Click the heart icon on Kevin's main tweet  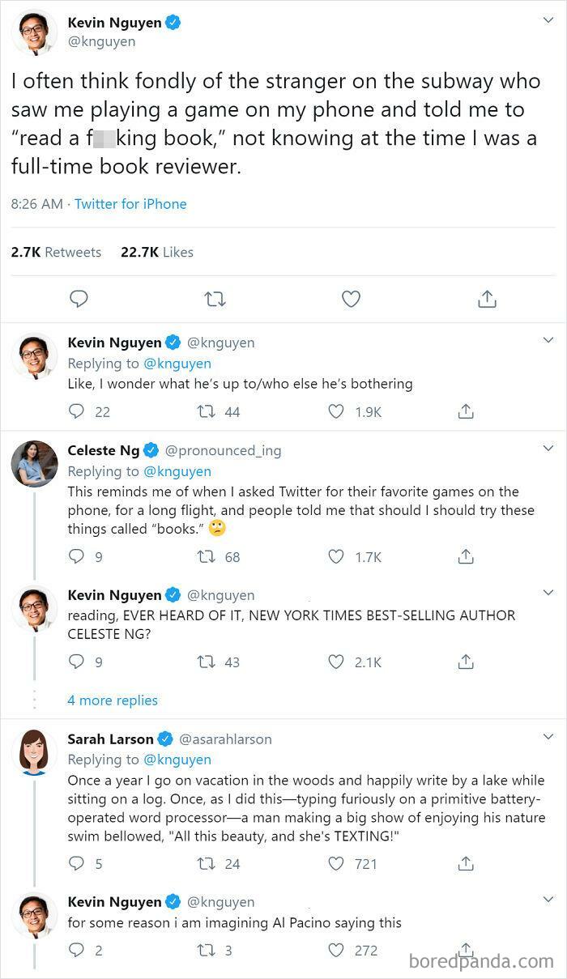point(351,299)
